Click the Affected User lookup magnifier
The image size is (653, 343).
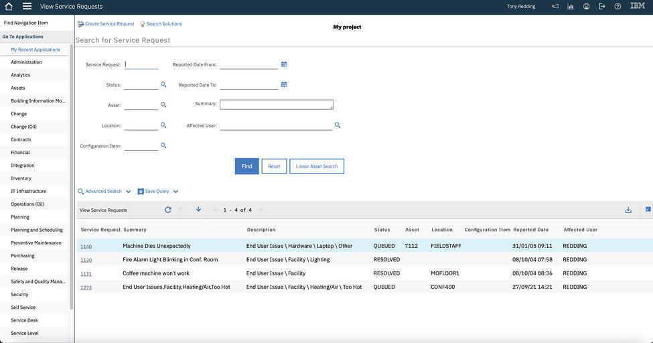[x=338, y=125]
